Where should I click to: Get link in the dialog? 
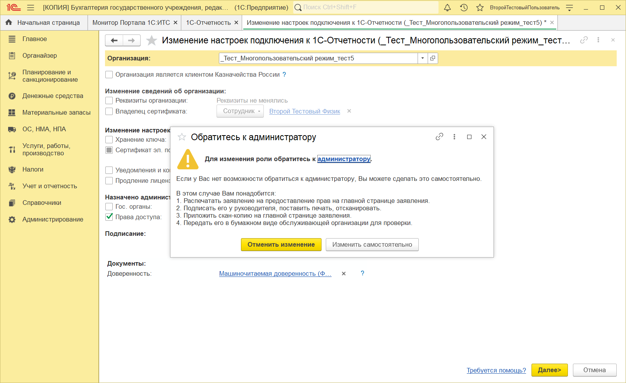click(x=439, y=137)
